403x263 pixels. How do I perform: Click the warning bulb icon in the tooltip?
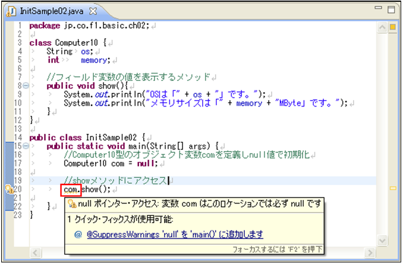pyautogui.click(x=71, y=203)
